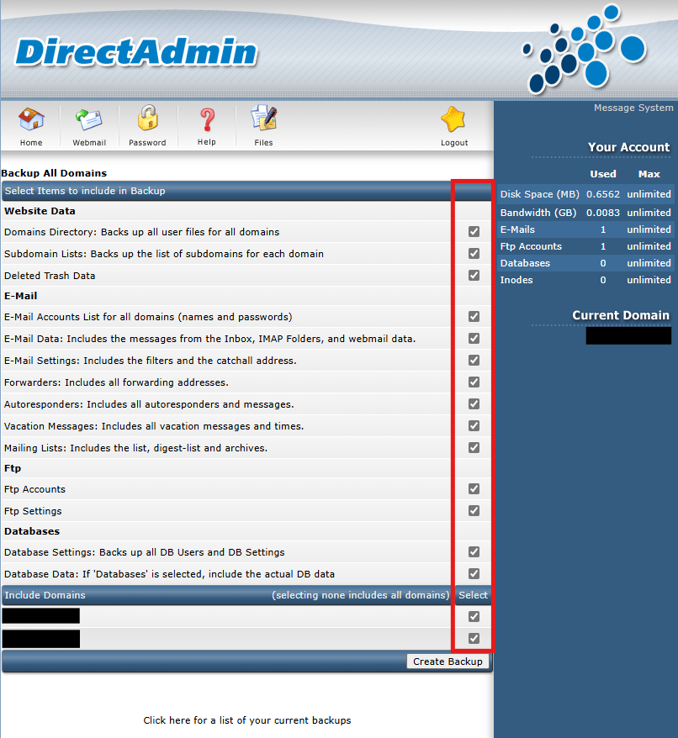The width and height of the screenshot is (678, 738).
Task: Click the Password label text
Action: tap(147, 143)
